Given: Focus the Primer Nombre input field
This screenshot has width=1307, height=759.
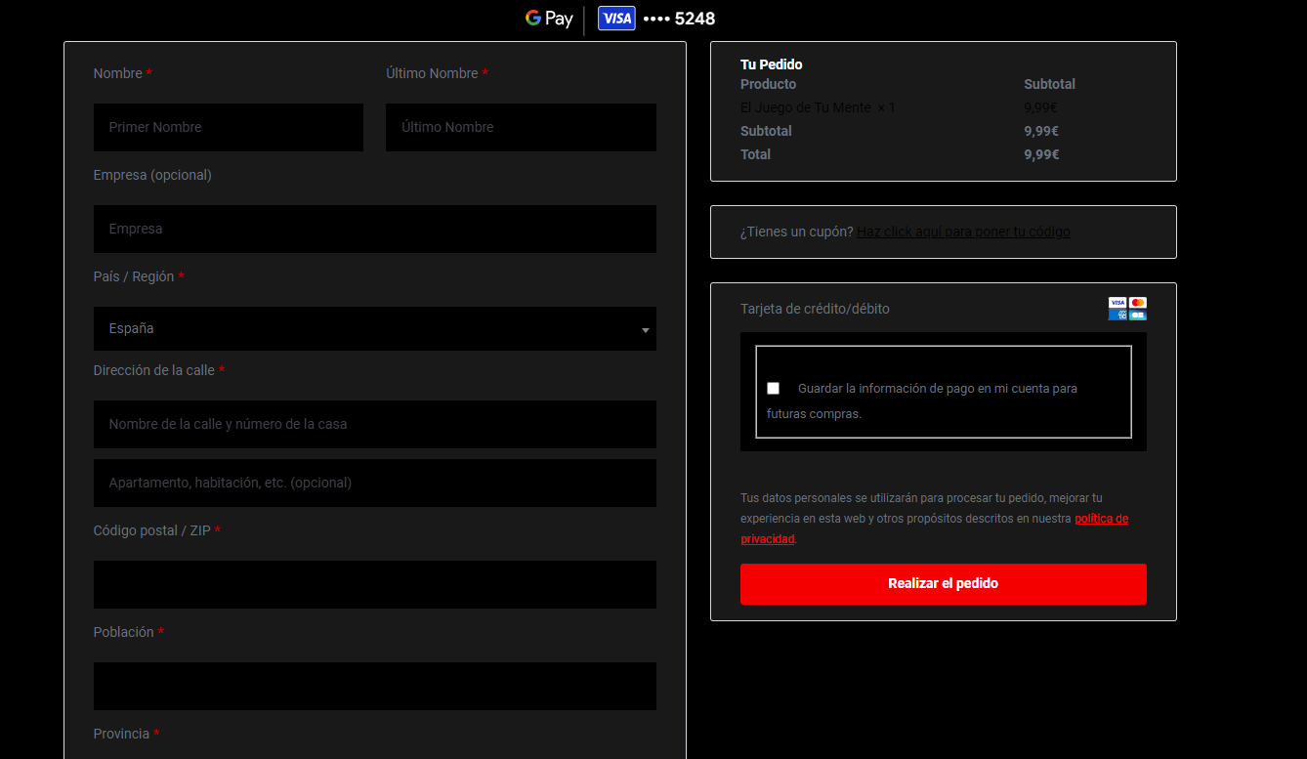Looking at the screenshot, I should point(229,128).
